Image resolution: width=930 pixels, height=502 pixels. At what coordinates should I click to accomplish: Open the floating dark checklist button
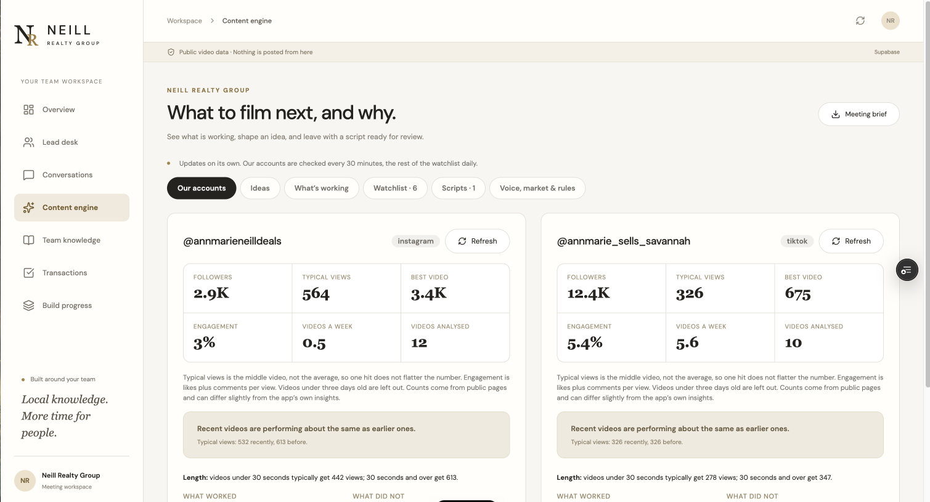pyautogui.click(x=907, y=270)
